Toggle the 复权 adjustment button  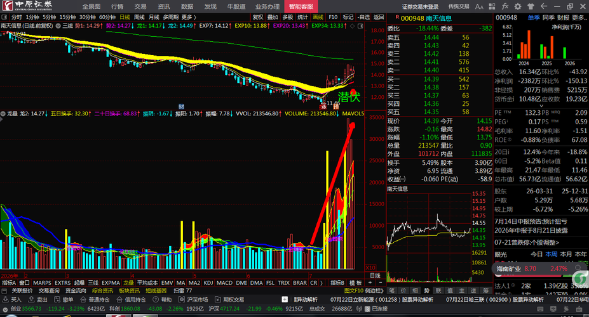258,17
